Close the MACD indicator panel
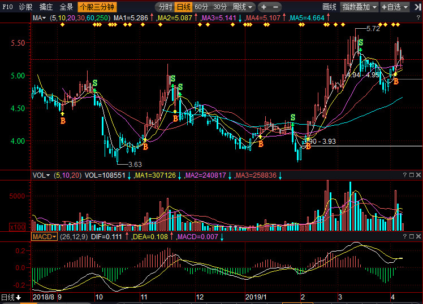Image resolution: width=423 pixels, height=304 pixels. (x=418, y=237)
